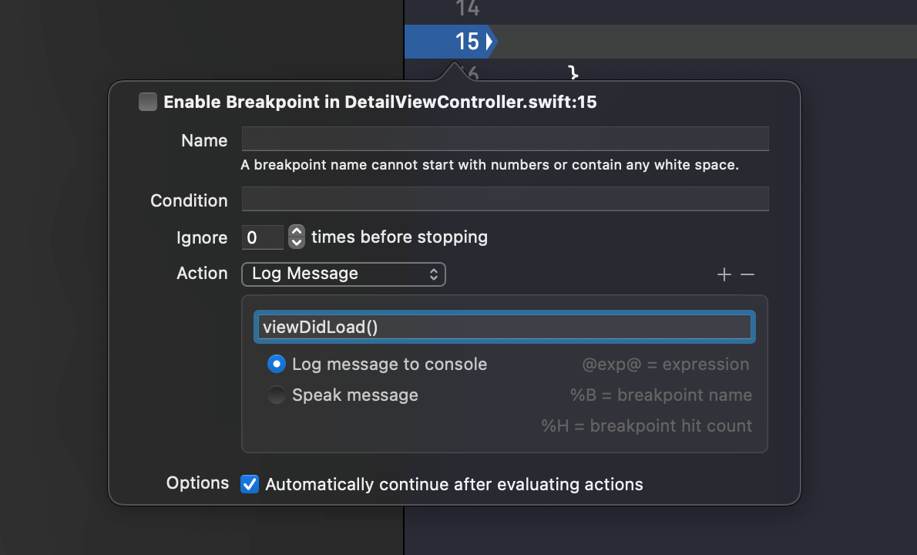This screenshot has height=555, width=917.
Task: Tick the Enable Breakpoint checkbox
Action: click(148, 102)
